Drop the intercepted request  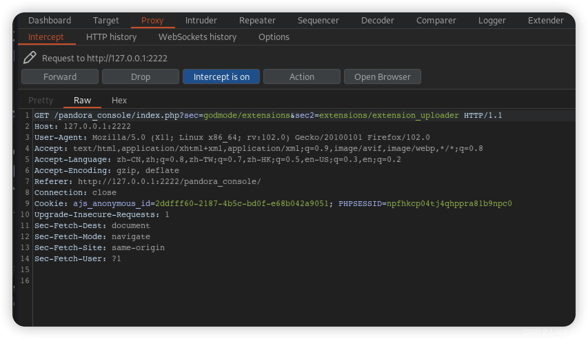tap(141, 76)
